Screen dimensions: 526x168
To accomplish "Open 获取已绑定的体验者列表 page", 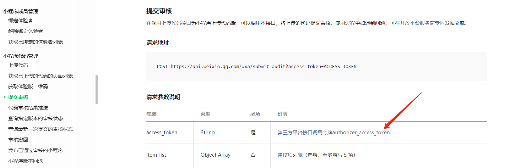I will coord(36,42).
